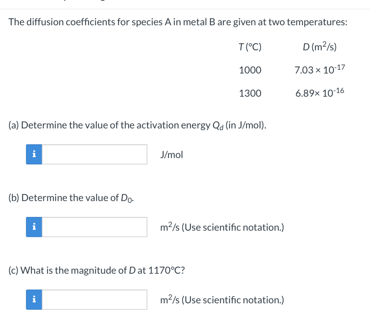The image size is (370, 334).
Task: Focus the activation energy Qd answer field
Action: pyautogui.click(x=94, y=154)
